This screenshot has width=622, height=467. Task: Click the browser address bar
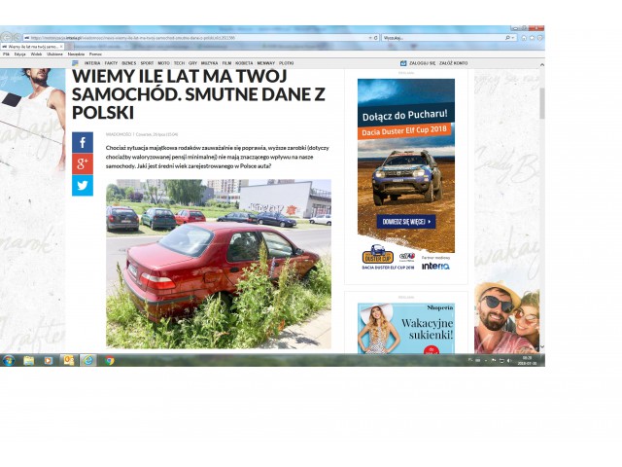click(x=194, y=37)
